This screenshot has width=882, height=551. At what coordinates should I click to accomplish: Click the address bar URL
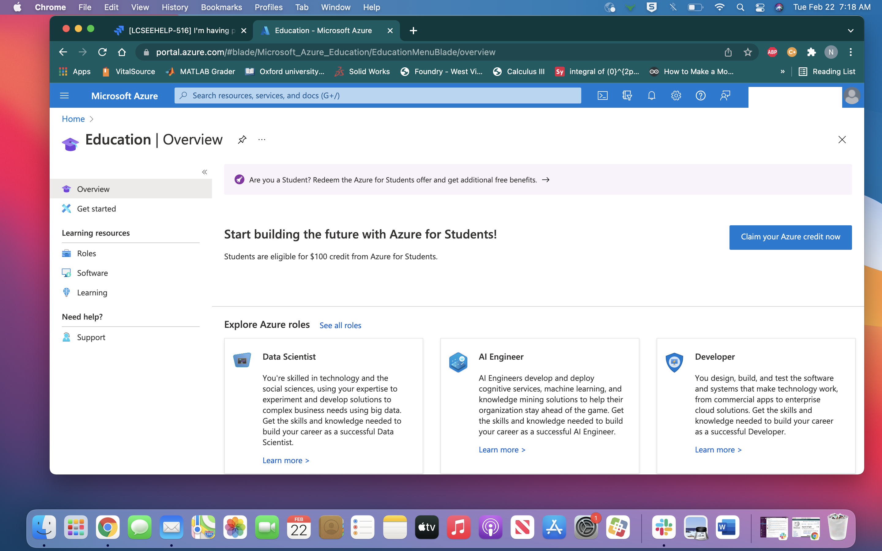click(x=326, y=52)
